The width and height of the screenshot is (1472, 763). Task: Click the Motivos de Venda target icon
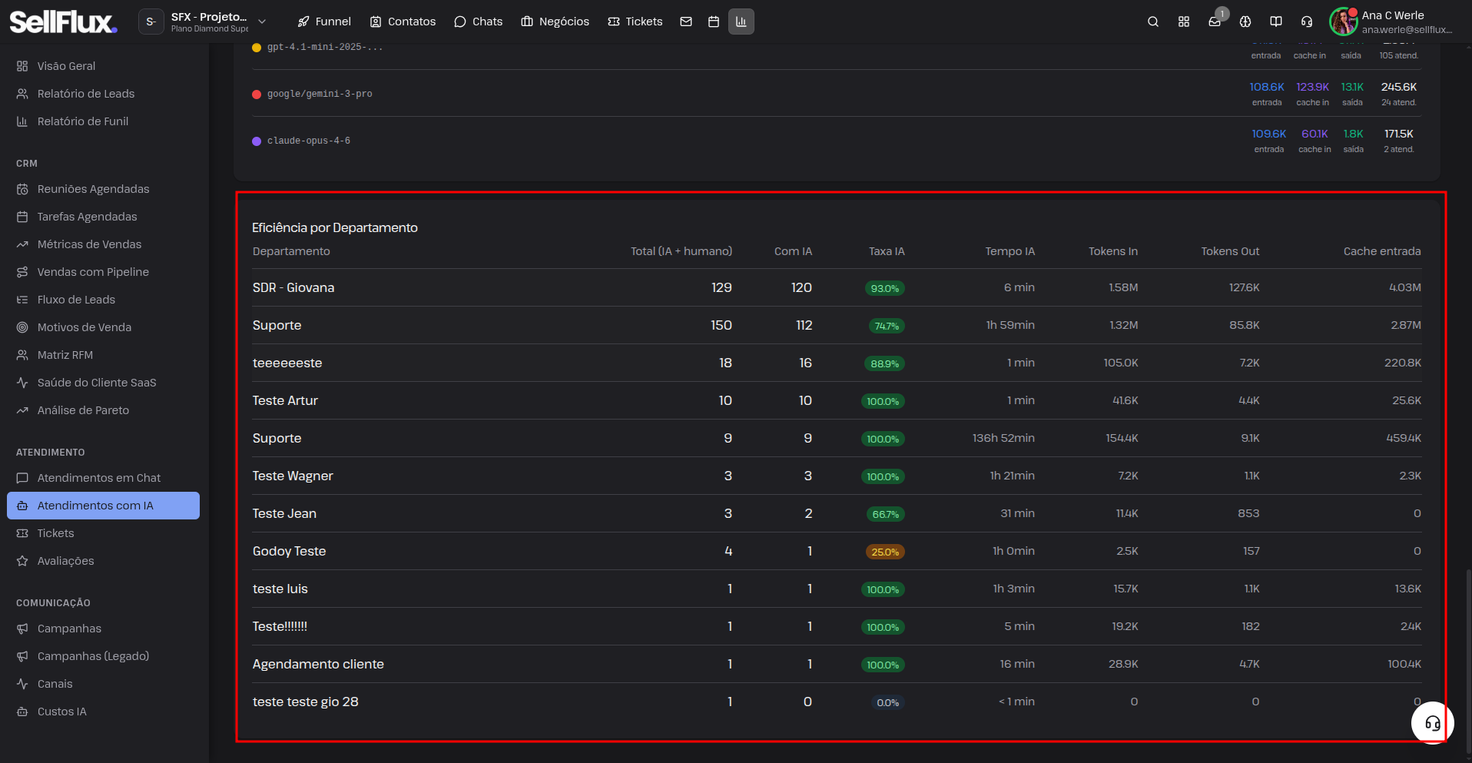22,327
